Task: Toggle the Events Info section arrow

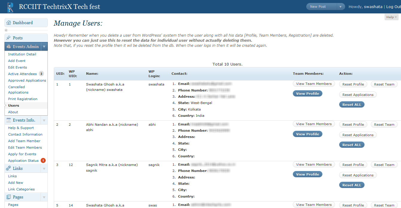Action: 44,120
